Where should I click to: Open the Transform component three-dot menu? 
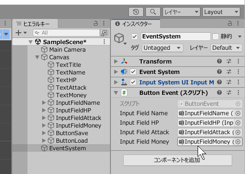coord(238,61)
